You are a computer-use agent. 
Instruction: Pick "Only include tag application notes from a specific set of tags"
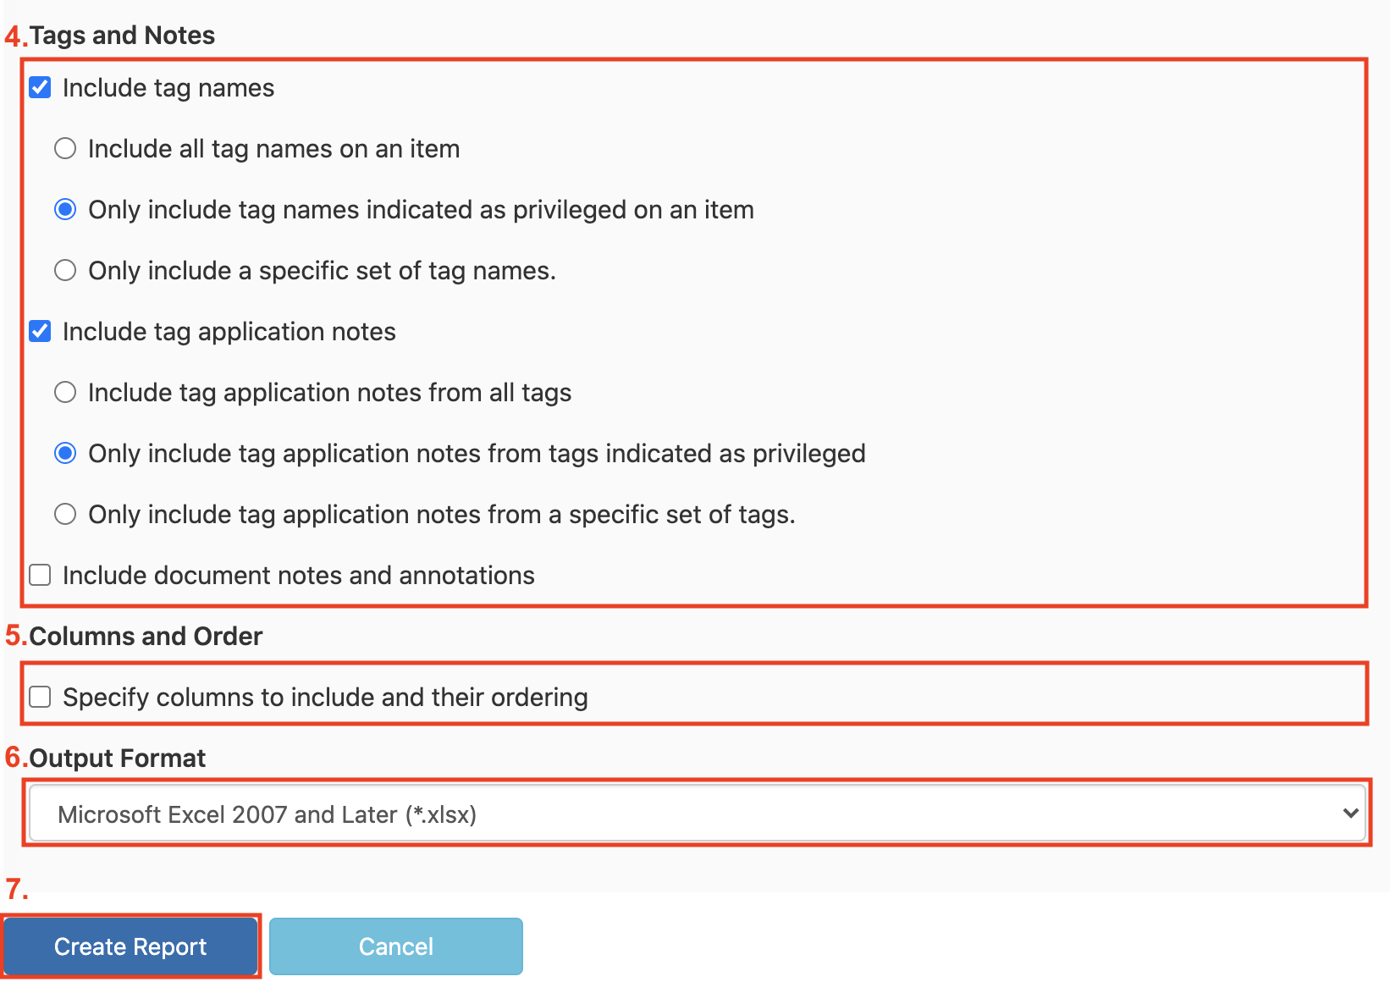pyautogui.click(x=65, y=514)
